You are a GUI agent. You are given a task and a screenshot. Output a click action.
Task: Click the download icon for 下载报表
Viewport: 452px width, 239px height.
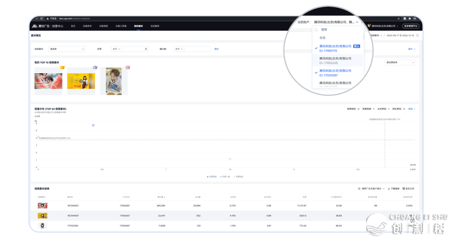(x=389, y=189)
